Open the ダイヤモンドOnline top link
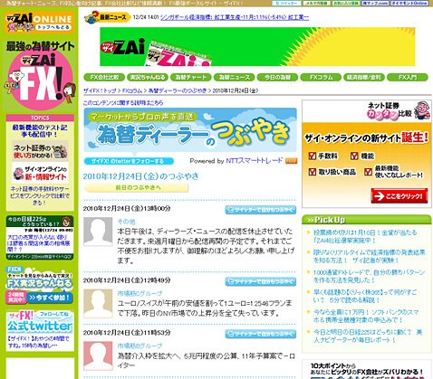Image resolution: width=433 pixels, height=379 pixels. 409,3
